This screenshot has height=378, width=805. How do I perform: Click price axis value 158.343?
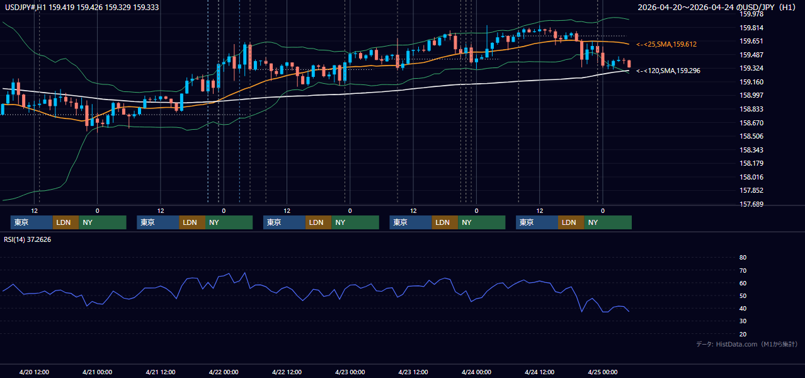click(x=751, y=150)
